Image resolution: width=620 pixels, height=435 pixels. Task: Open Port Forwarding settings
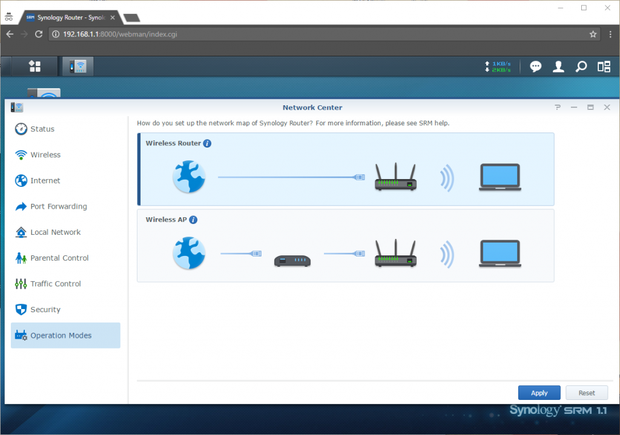pyautogui.click(x=65, y=207)
